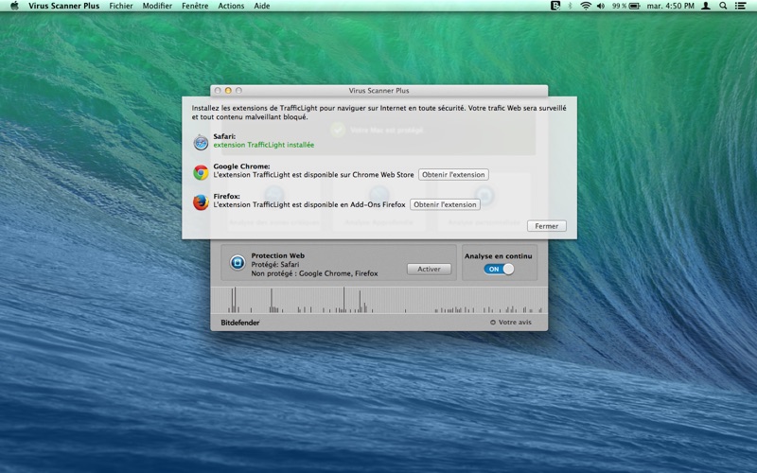Open Notification Center list icon
Screen dimensions: 757x473
740,6
